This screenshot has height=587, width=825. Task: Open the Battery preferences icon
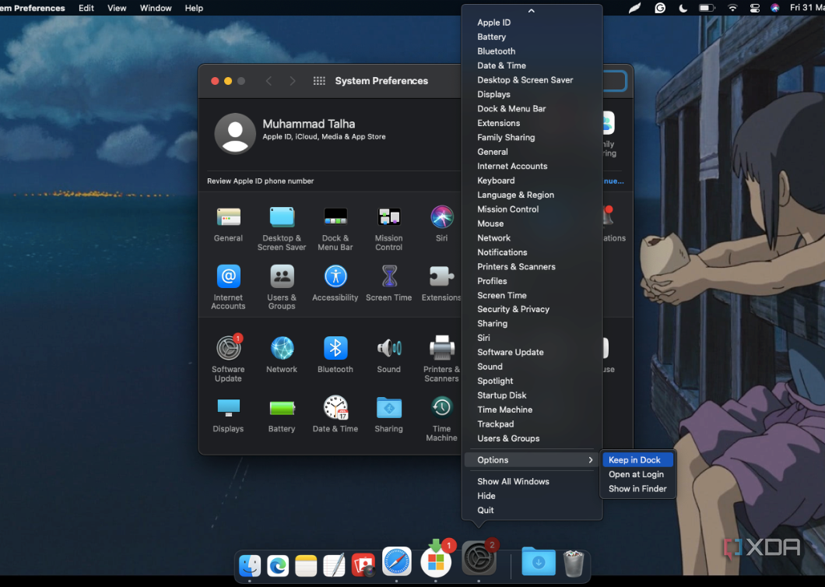(x=282, y=407)
